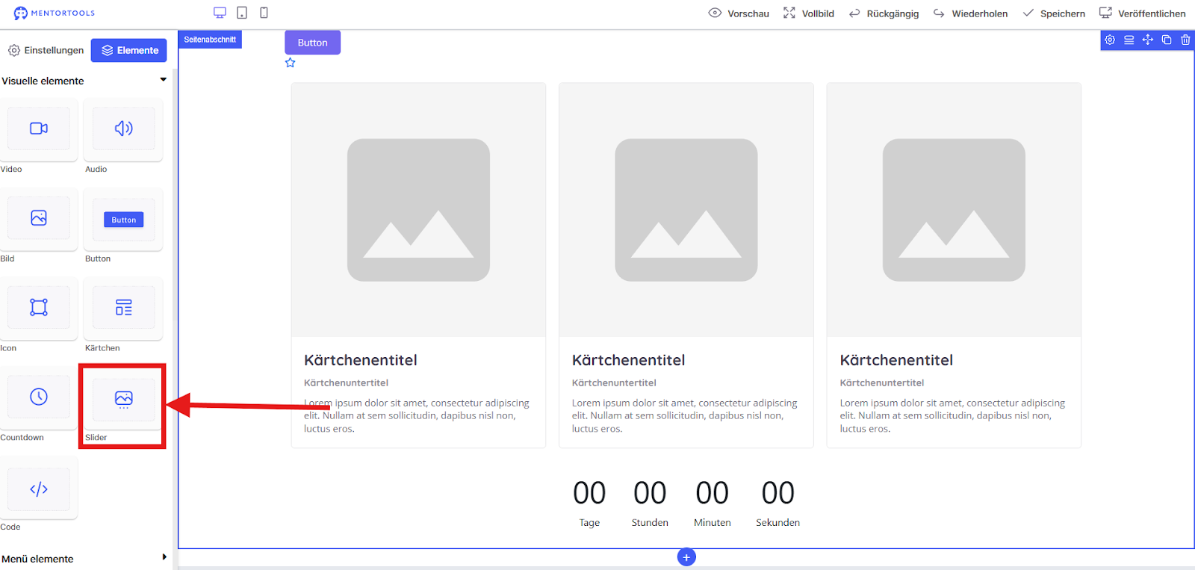Click the Minuten countdown digits
Image resolution: width=1195 pixels, height=570 pixels.
[713, 493]
